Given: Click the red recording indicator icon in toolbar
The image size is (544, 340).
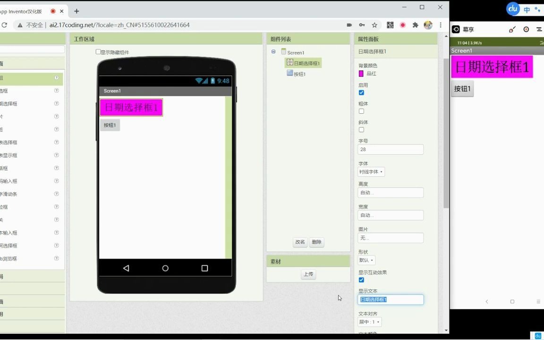Looking at the screenshot, I should [x=402, y=25].
